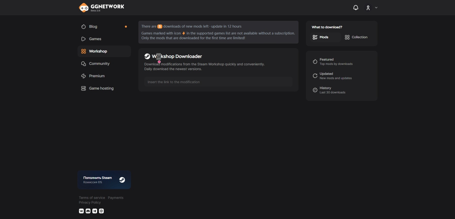The height and width of the screenshot is (219, 455).
Task: Select Workshop in the sidebar
Action: (104, 51)
